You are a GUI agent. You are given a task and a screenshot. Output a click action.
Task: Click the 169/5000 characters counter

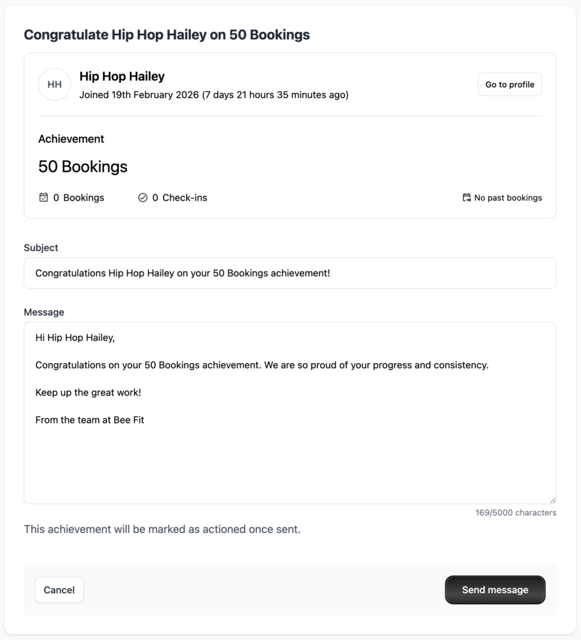pyautogui.click(x=515, y=512)
